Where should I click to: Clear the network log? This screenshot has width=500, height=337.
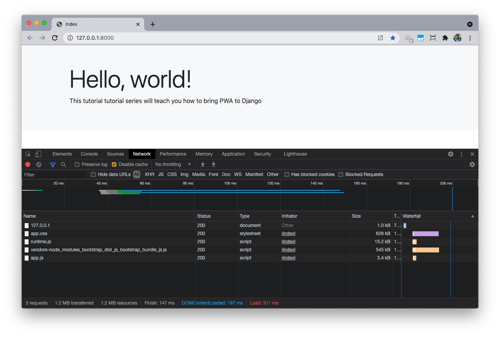39,164
